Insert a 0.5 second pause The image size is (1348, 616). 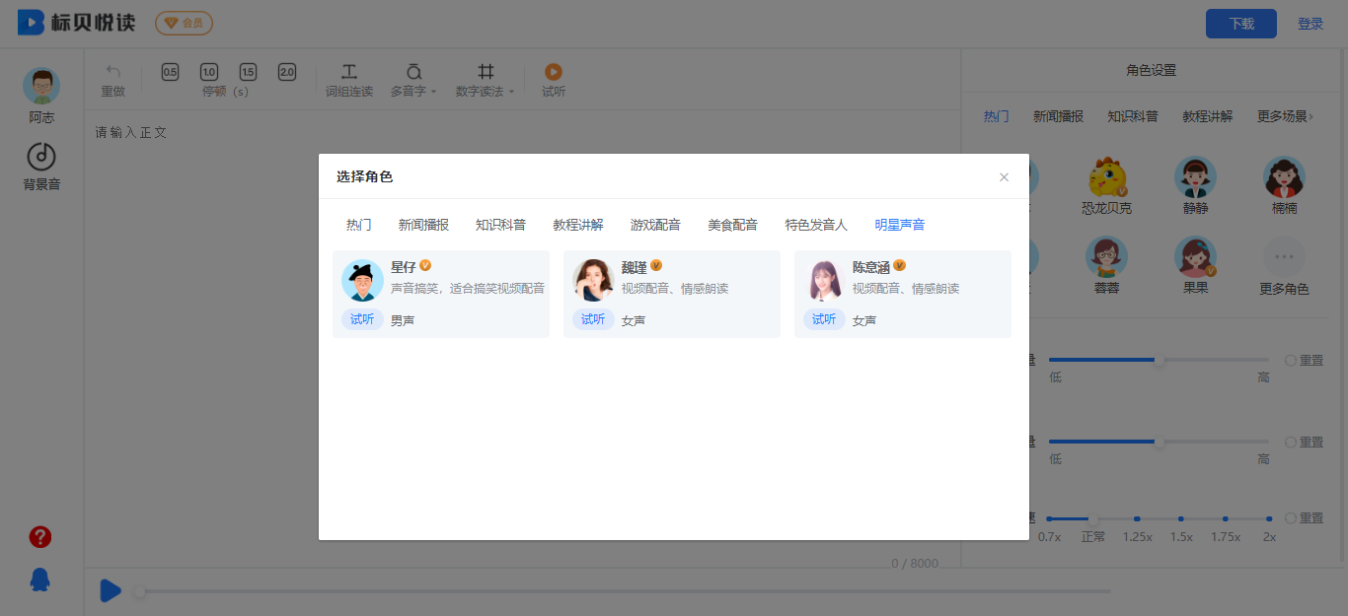[170, 72]
